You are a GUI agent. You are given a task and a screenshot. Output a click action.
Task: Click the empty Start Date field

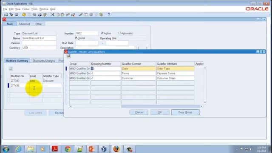point(87,43)
